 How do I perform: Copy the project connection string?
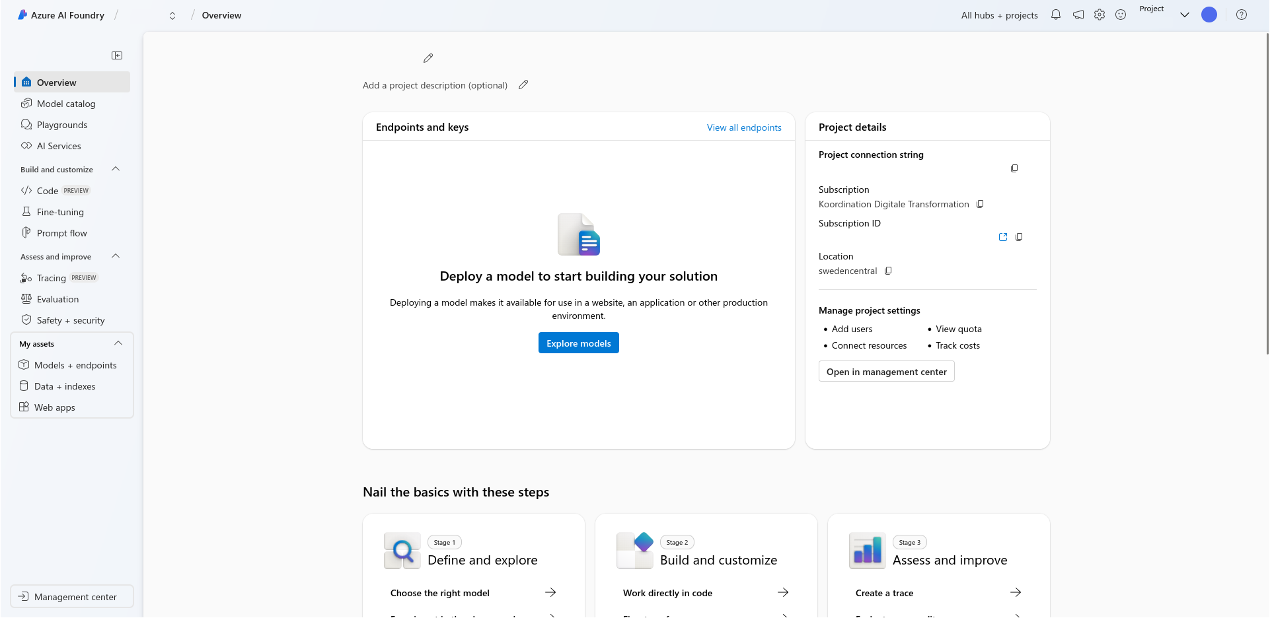click(x=1014, y=168)
